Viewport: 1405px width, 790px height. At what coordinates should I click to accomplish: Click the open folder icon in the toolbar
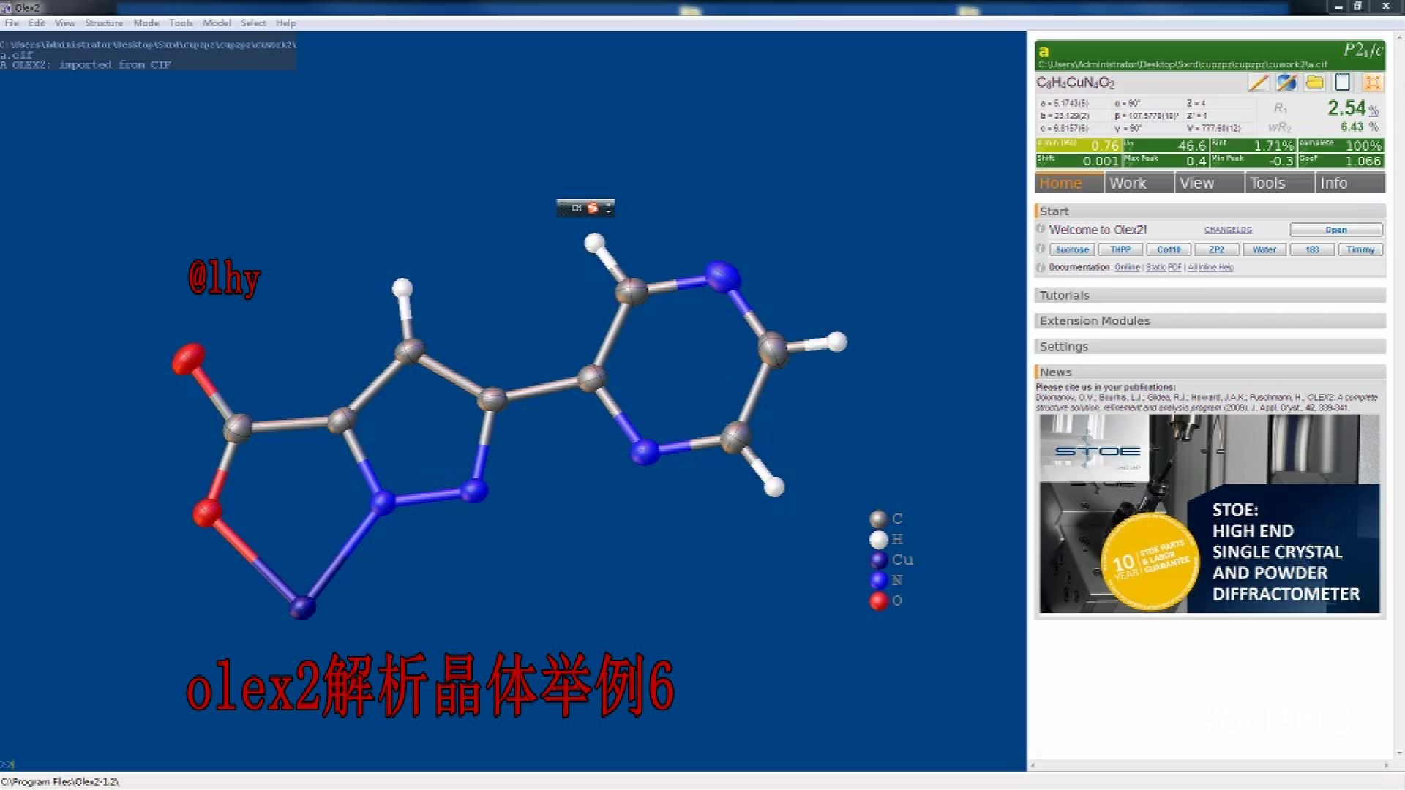(1314, 83)
